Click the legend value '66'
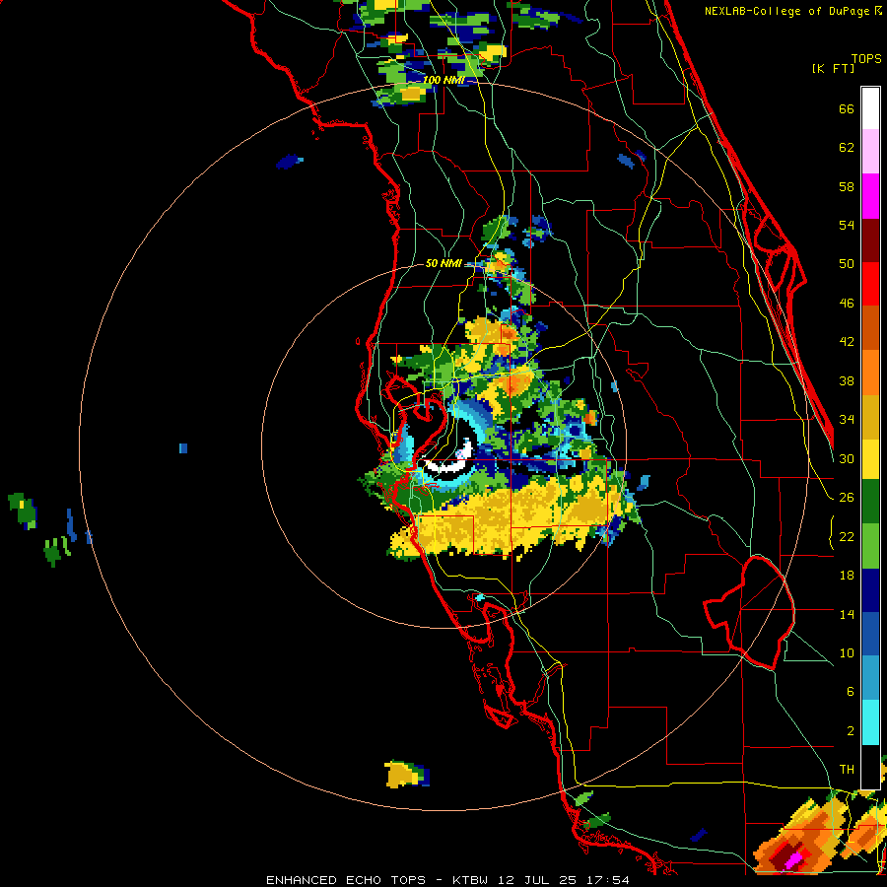 pyautogui.click(x=847, y=109)
